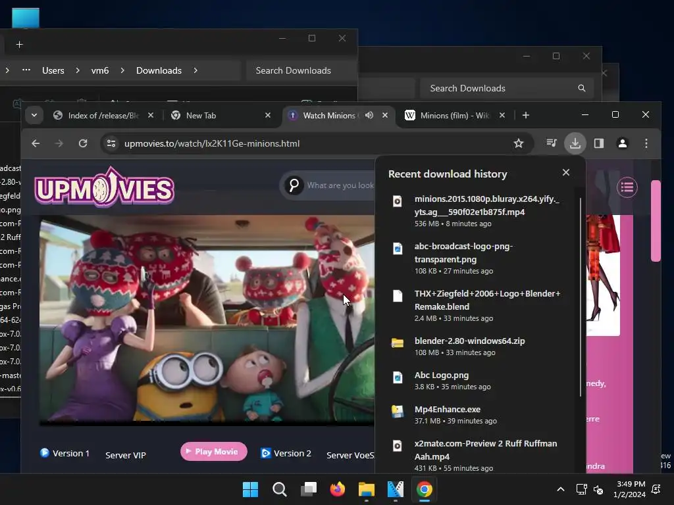Click video file icon of minions mp4
Screen dimensions: 674x505
(398, 201)
